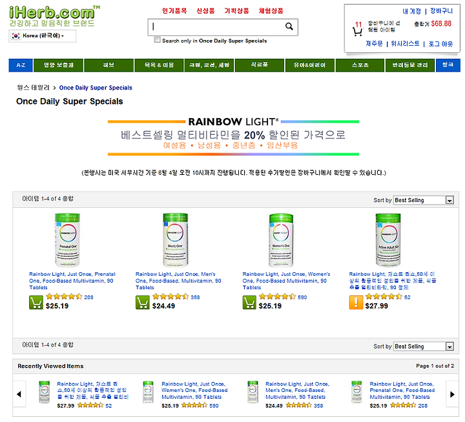Open 영양 보충제 navigation menu

pos(58,65)
